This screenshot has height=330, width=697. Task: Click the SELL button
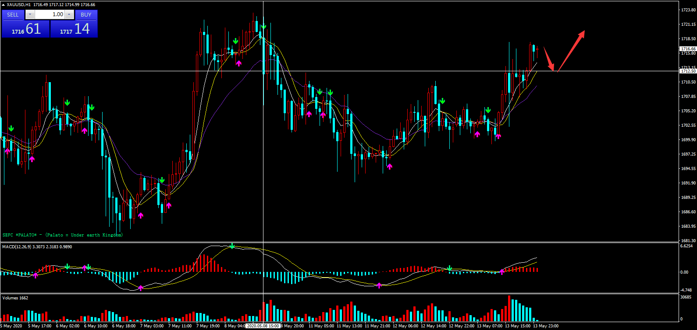tap(13, 14)
